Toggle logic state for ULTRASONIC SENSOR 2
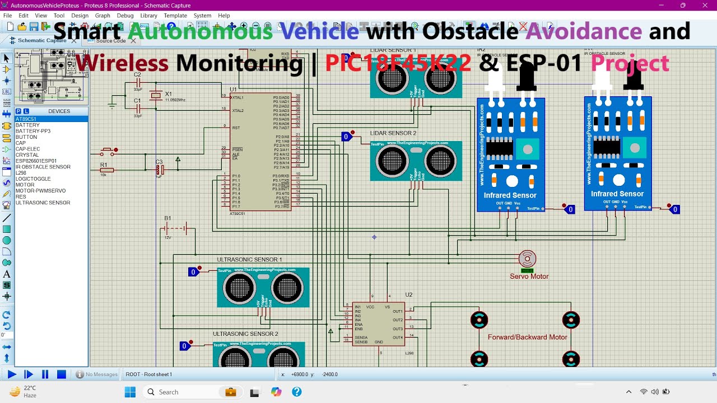This screenshot has height=403, width=717. pyautogui.click(x=185, y=346)
